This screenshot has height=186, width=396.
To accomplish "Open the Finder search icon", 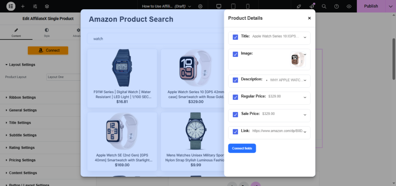I will [324, 6].
